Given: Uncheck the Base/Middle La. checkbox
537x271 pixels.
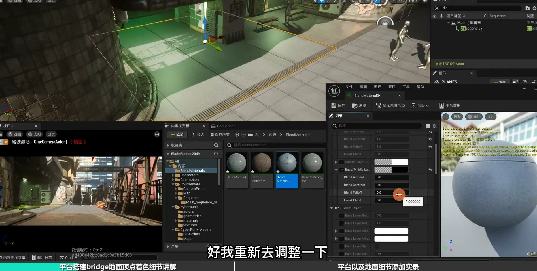Looking at the screenshot, I should (341, 170).
